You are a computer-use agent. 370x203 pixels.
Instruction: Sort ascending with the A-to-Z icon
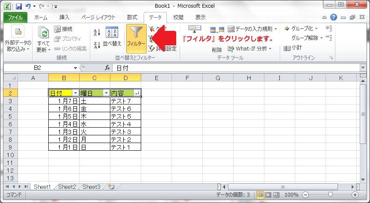pos(97,32)
